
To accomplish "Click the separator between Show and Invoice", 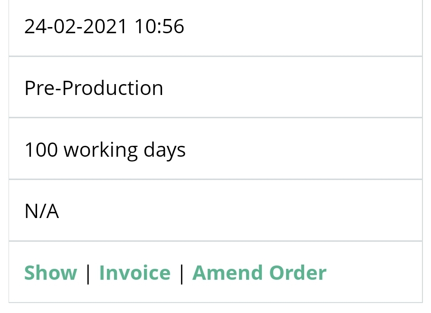I will pyautogui.click(x=88, y=273).
